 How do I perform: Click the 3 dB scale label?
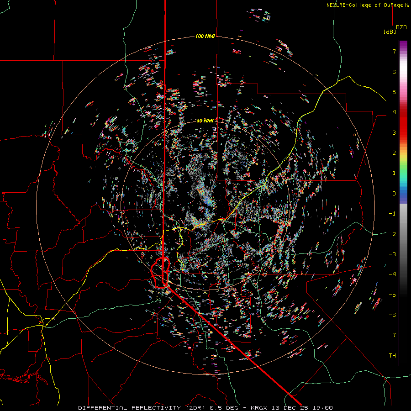[394, 132]
